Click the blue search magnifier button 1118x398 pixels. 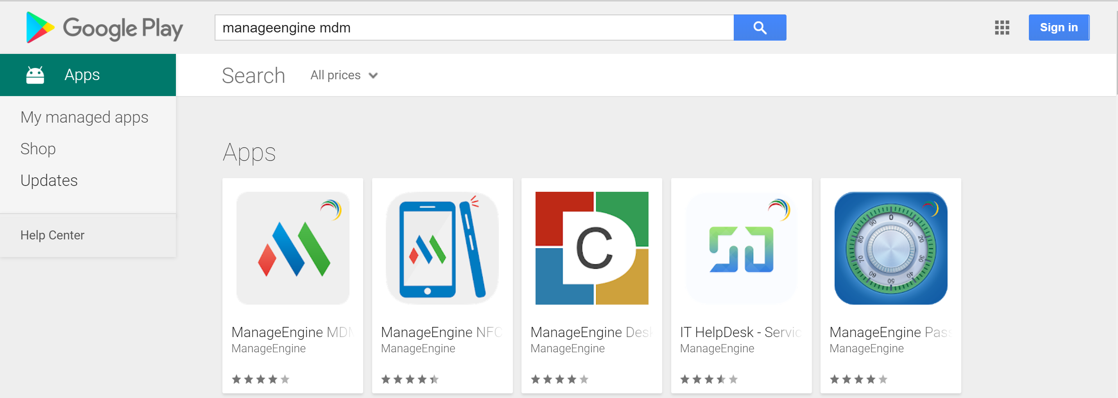pos(760,28)
